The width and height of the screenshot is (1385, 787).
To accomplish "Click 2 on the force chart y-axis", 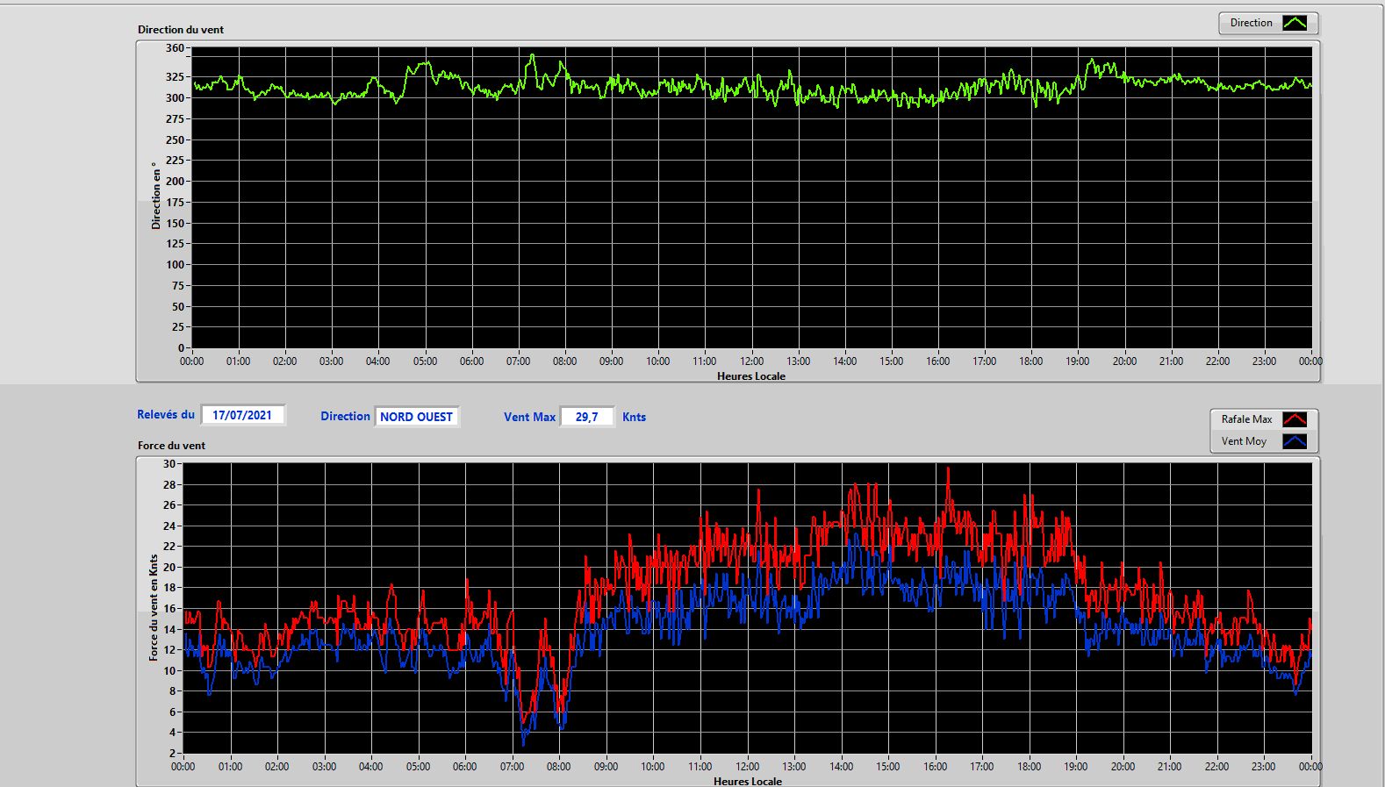I will pyautogui.click(x=173, y=754).
